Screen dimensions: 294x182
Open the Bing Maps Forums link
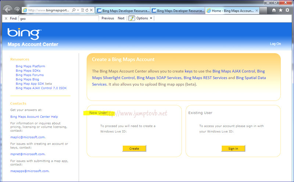coord(30,75)
